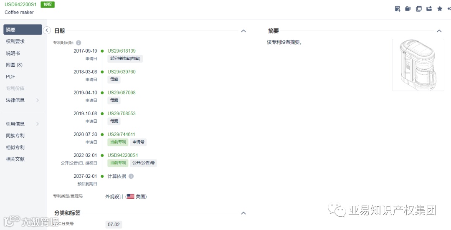
Task: Collapse the 日期 section
Action: (243, 31)
